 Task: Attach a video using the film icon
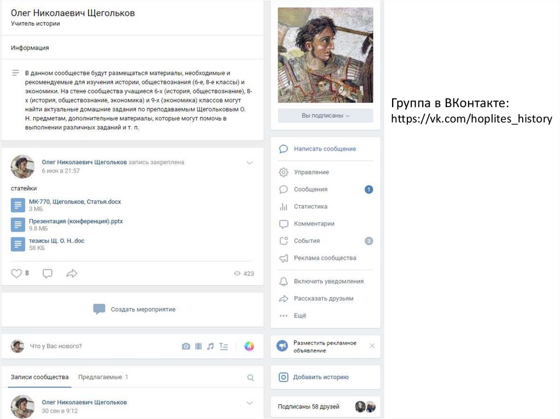pyautogui.click(x=198, y=346)
